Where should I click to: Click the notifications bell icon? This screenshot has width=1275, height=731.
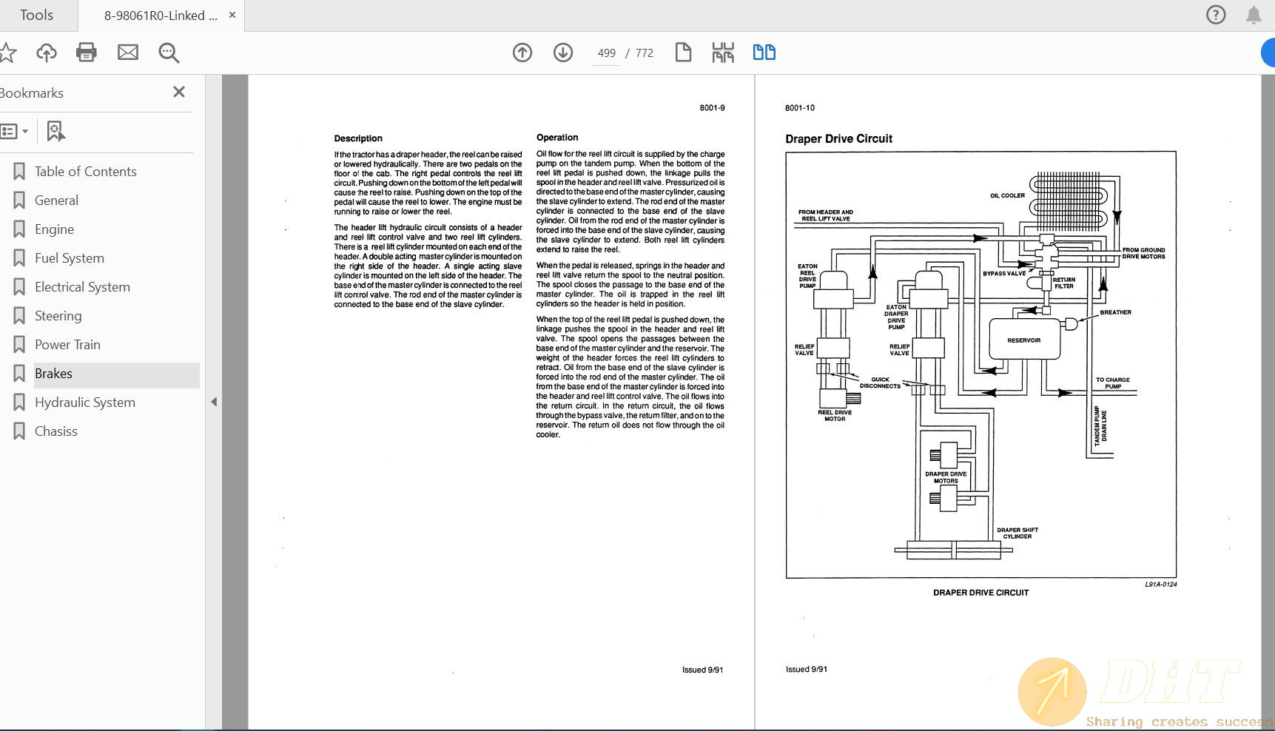tap(1254, 16)
